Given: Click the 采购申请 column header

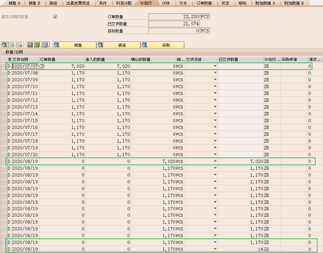Looking at the screenshot, I should pos(294,59).
